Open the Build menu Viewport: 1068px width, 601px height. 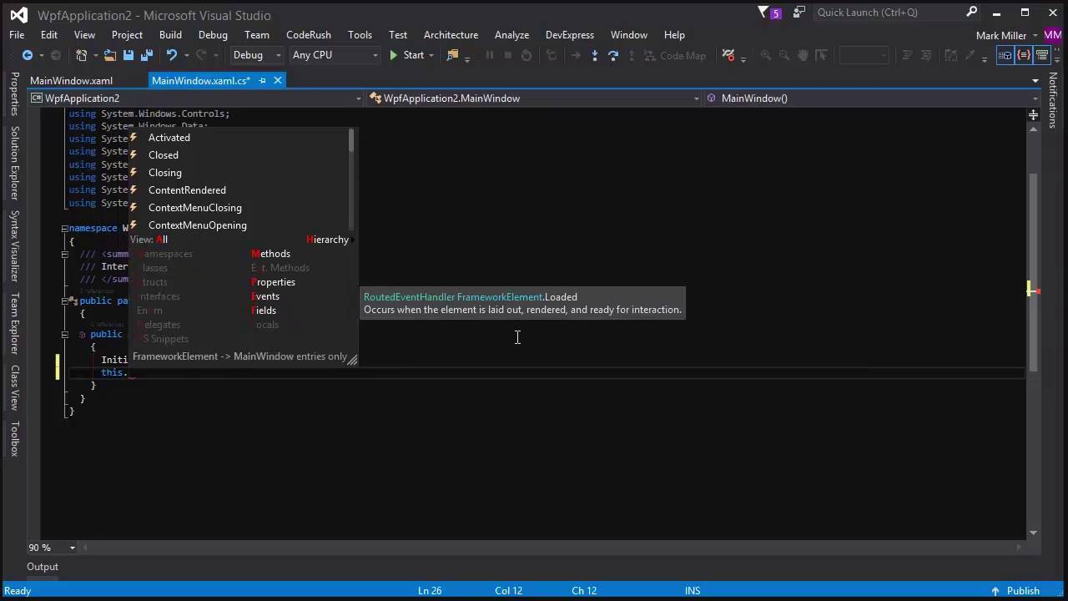tap(170, 35)
